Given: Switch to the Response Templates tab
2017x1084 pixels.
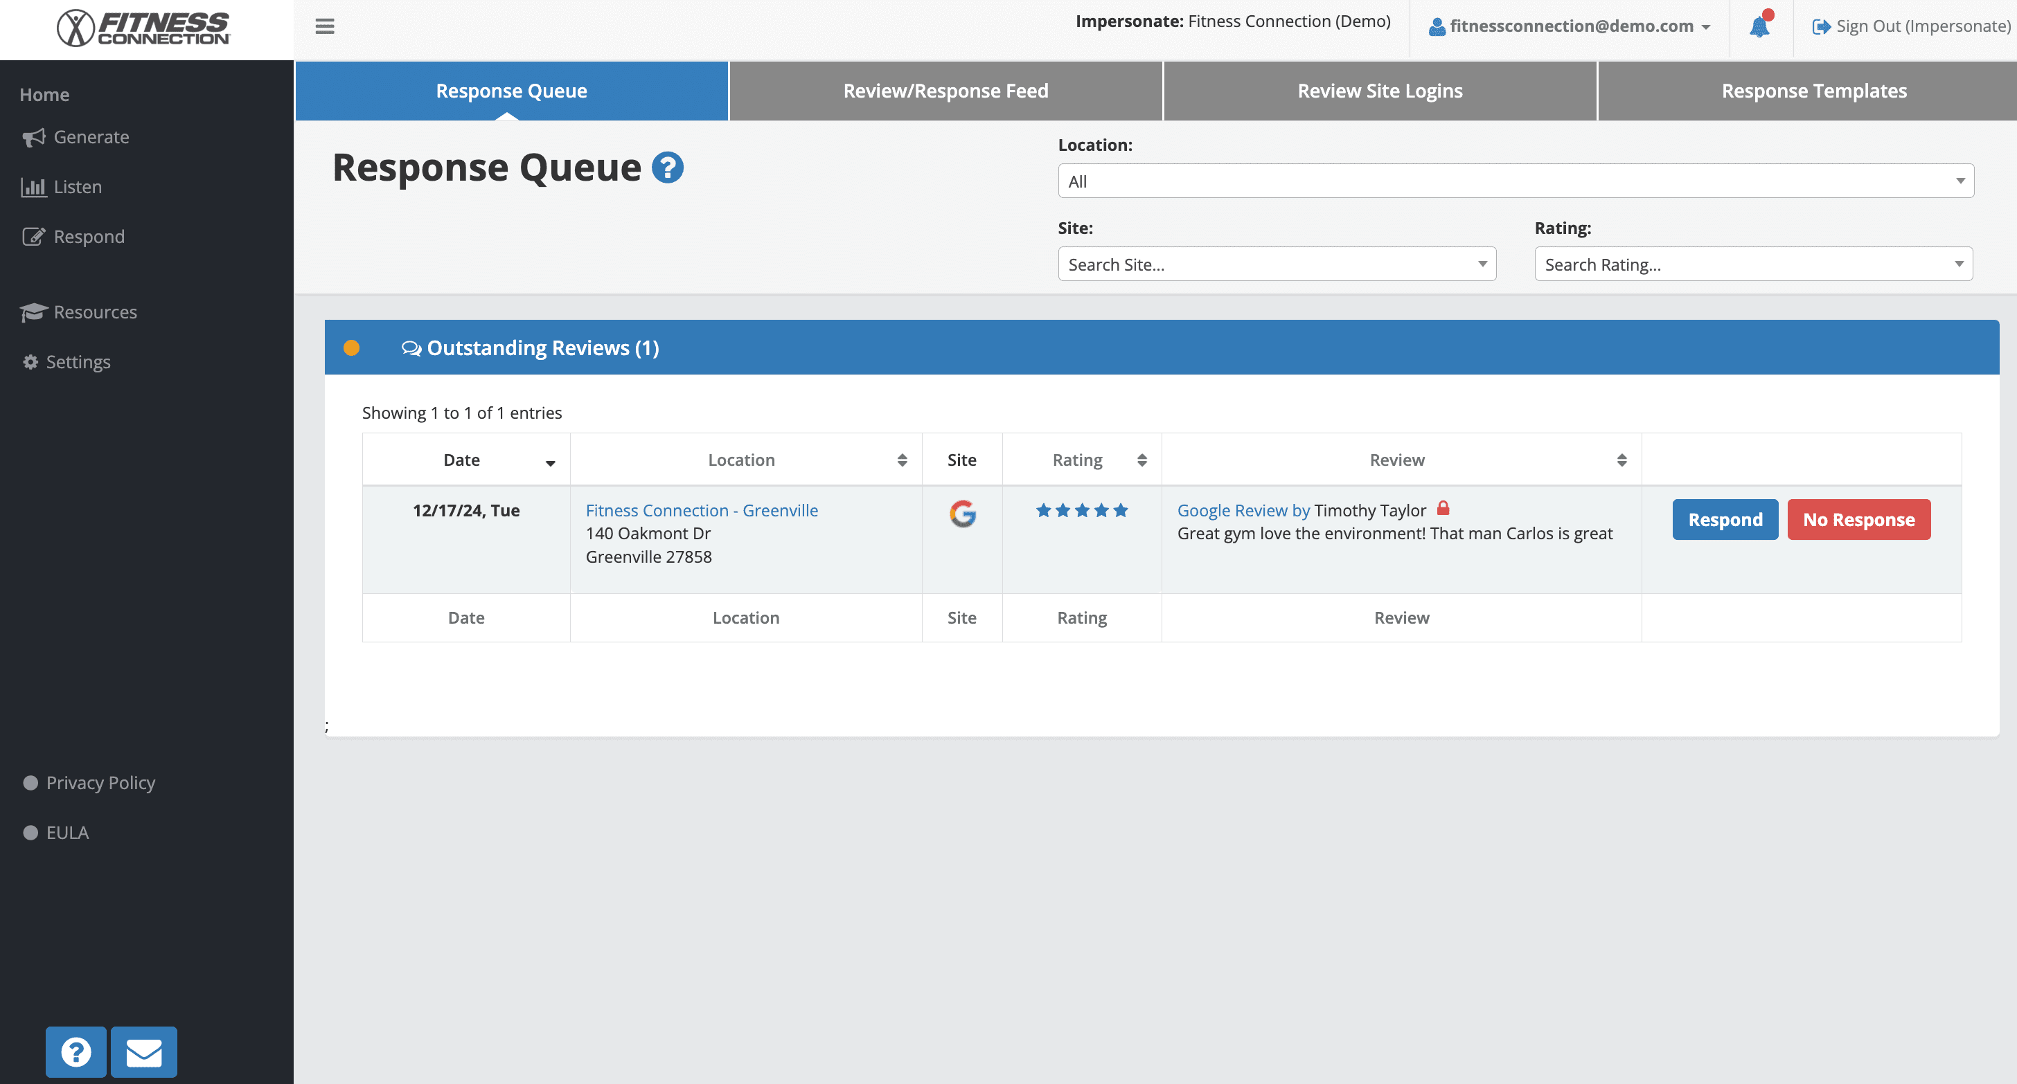Looking at the screenshot, I should (x=1813, y=90).
